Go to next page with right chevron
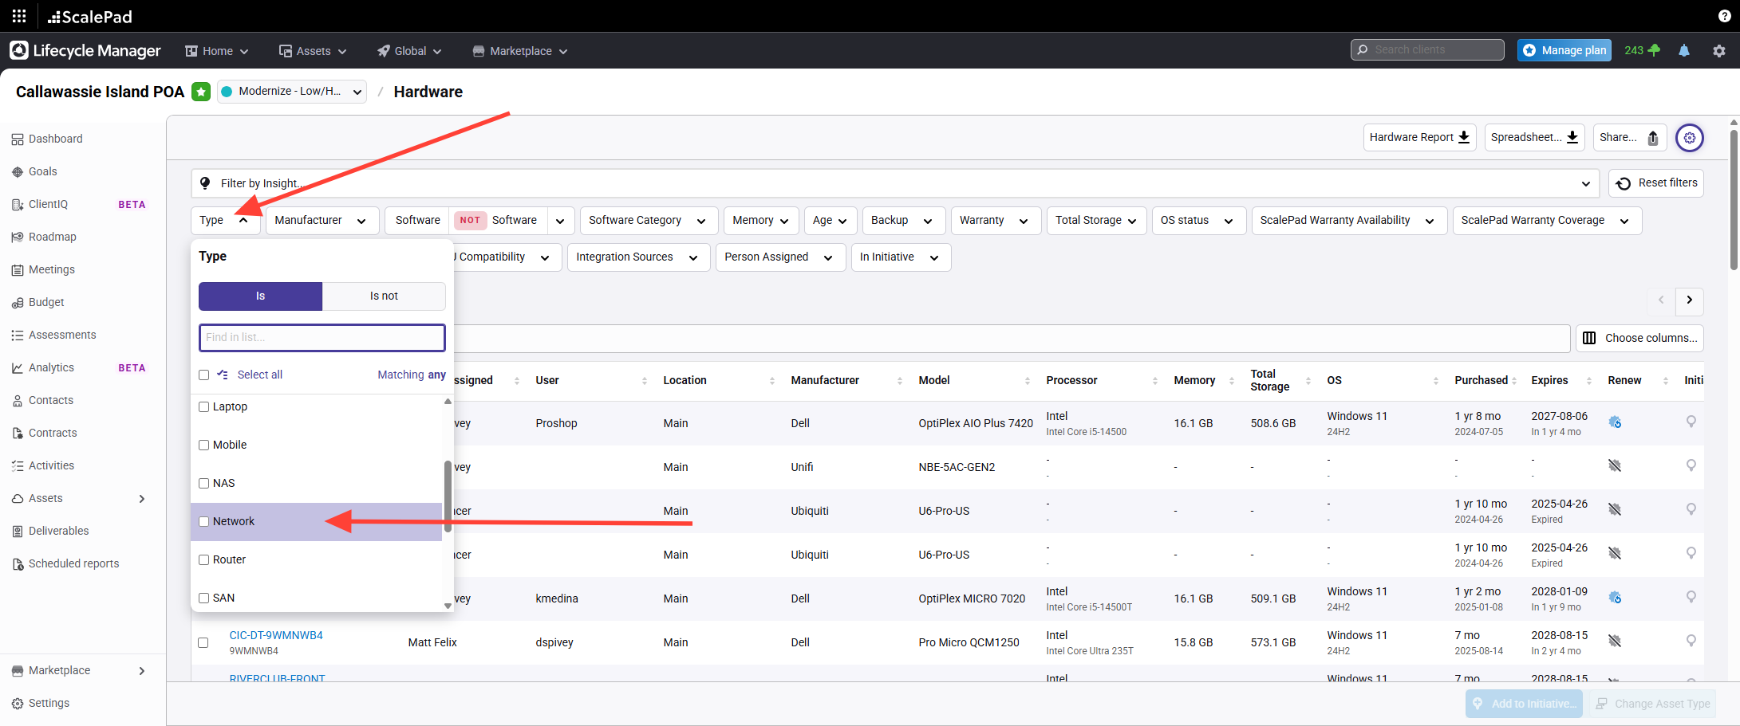The width and height of the screenshot is (1740, 726). pyautogui.click(x=1689, y=300)
